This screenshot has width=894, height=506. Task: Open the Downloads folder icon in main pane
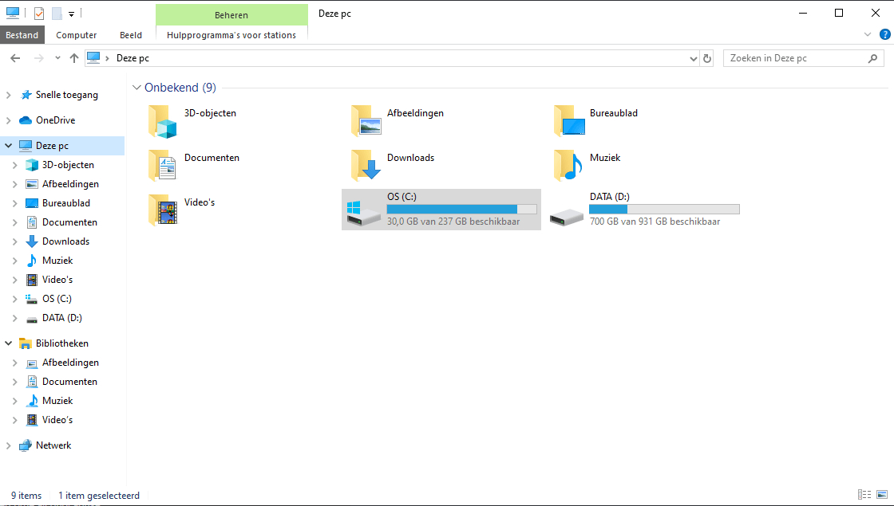[x=366, y=166]
